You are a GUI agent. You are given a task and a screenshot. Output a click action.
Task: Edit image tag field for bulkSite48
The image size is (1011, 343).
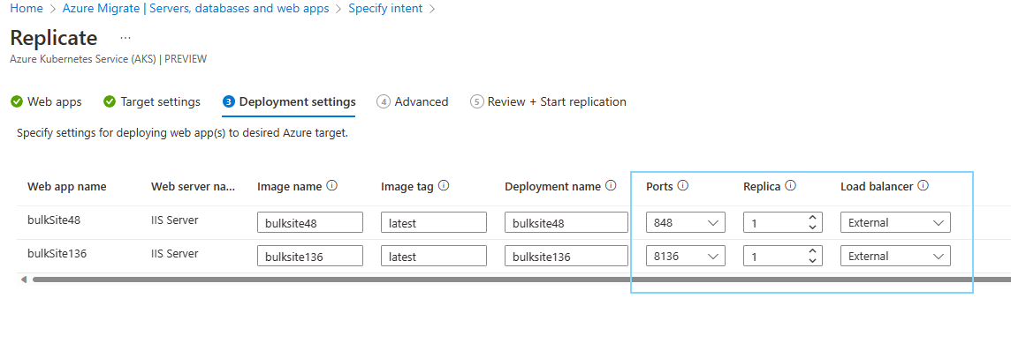(434, 223)
